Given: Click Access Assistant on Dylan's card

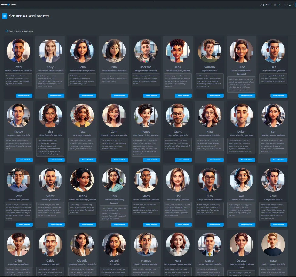Looking at the screenshot, I should pyautogui.click(x=247, y=160).
